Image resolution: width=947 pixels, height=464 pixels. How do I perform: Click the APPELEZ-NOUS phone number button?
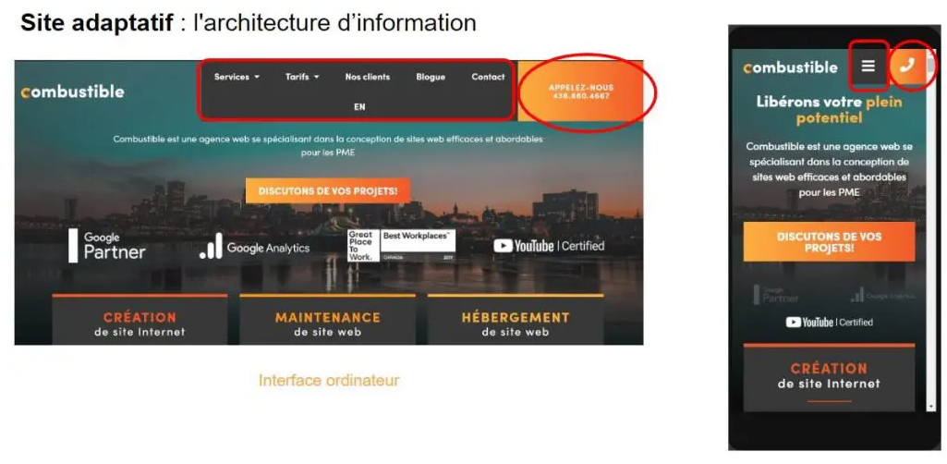point(580,92)
